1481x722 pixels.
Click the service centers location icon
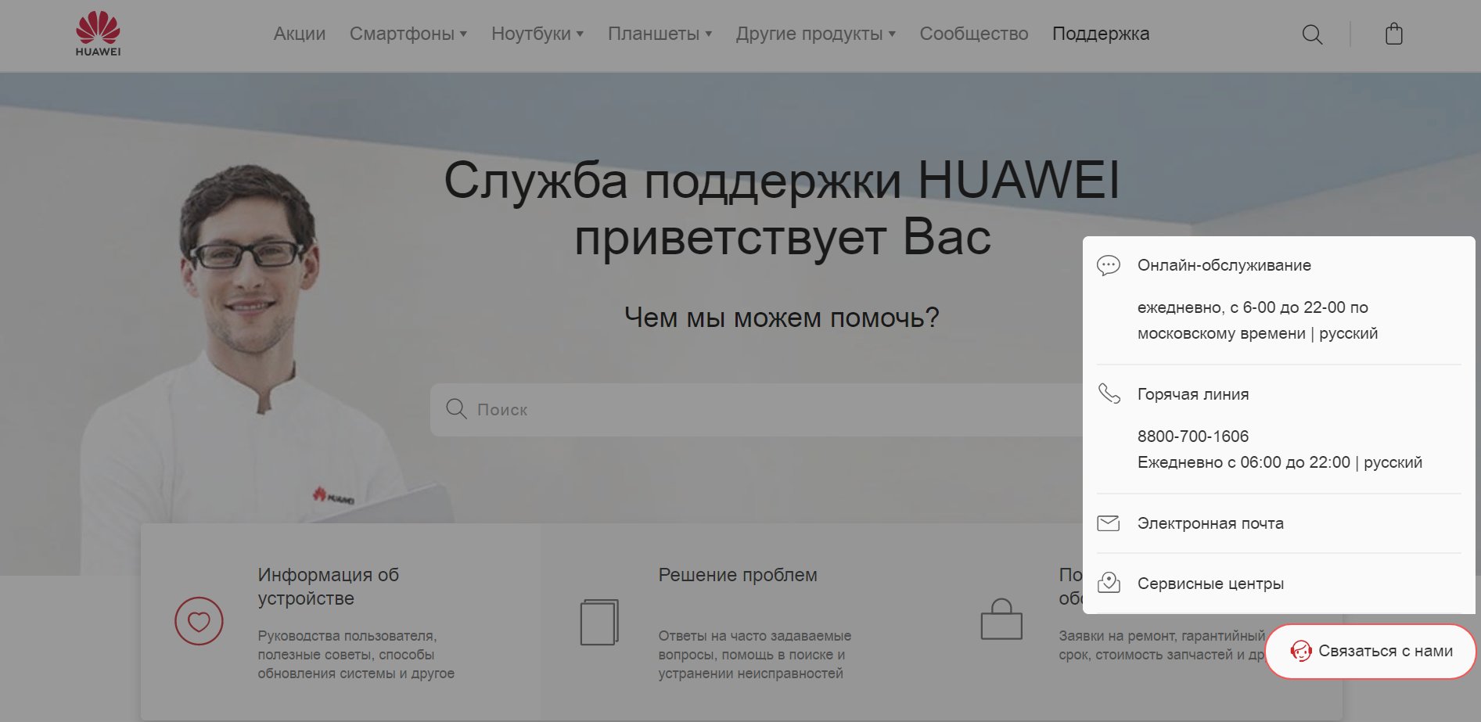[x=1109, y=583]
